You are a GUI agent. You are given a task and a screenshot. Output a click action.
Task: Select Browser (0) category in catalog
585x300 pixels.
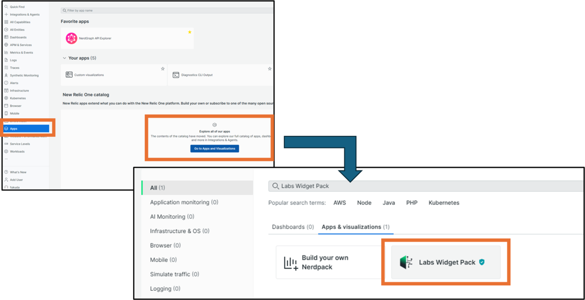point(165,245)
